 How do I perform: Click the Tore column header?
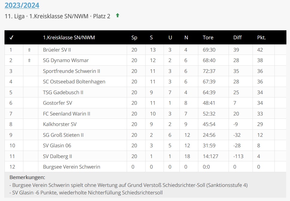[x=208, y=37]
